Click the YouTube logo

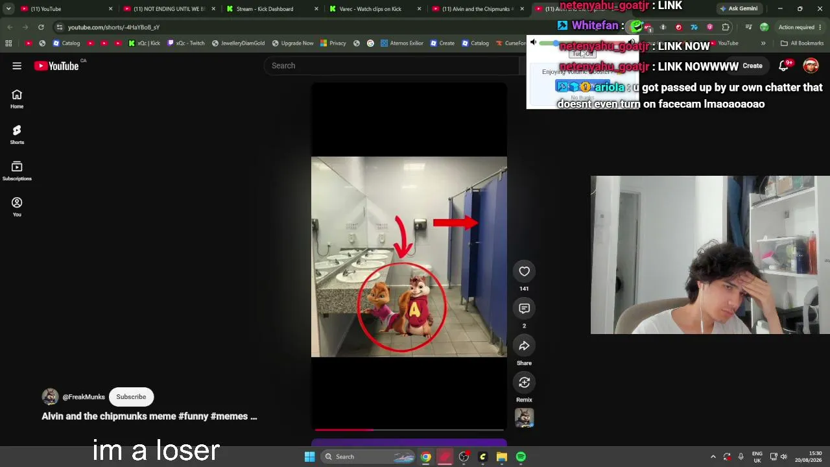56,66
